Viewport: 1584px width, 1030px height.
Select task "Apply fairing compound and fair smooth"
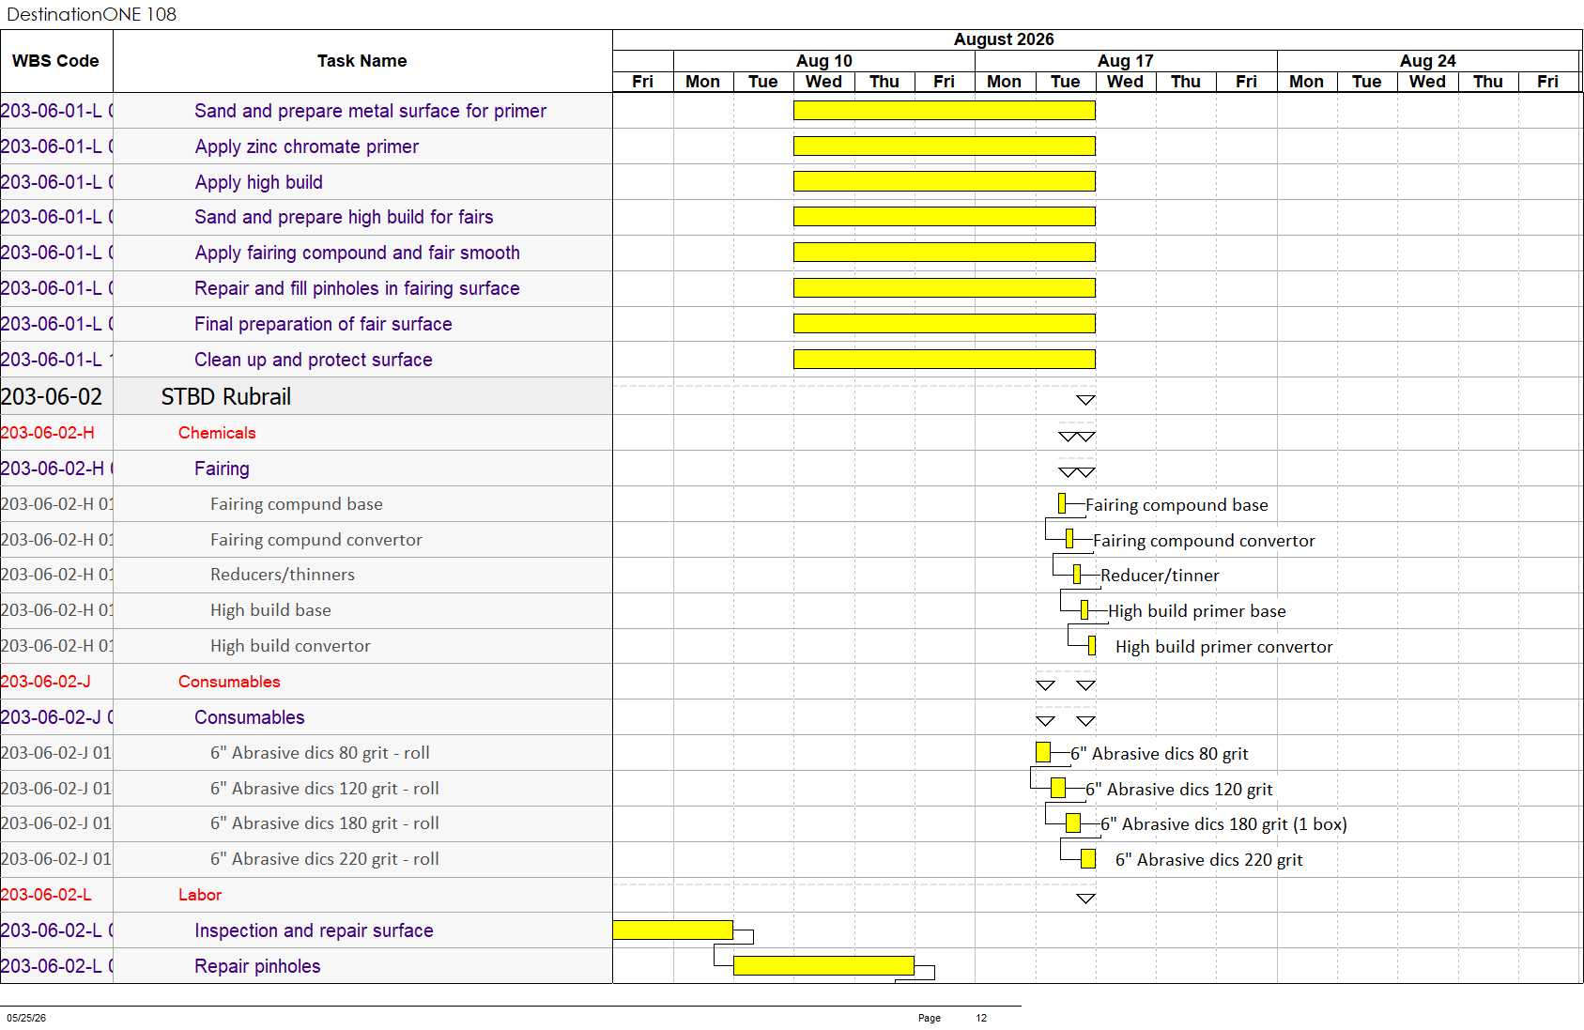(x=357, y=253)
